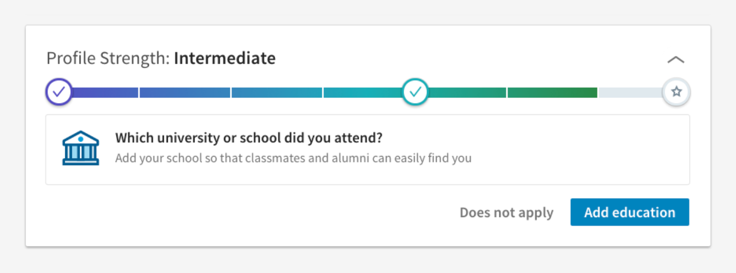Click the green segment right after the middle checkmark

(467, 93)
